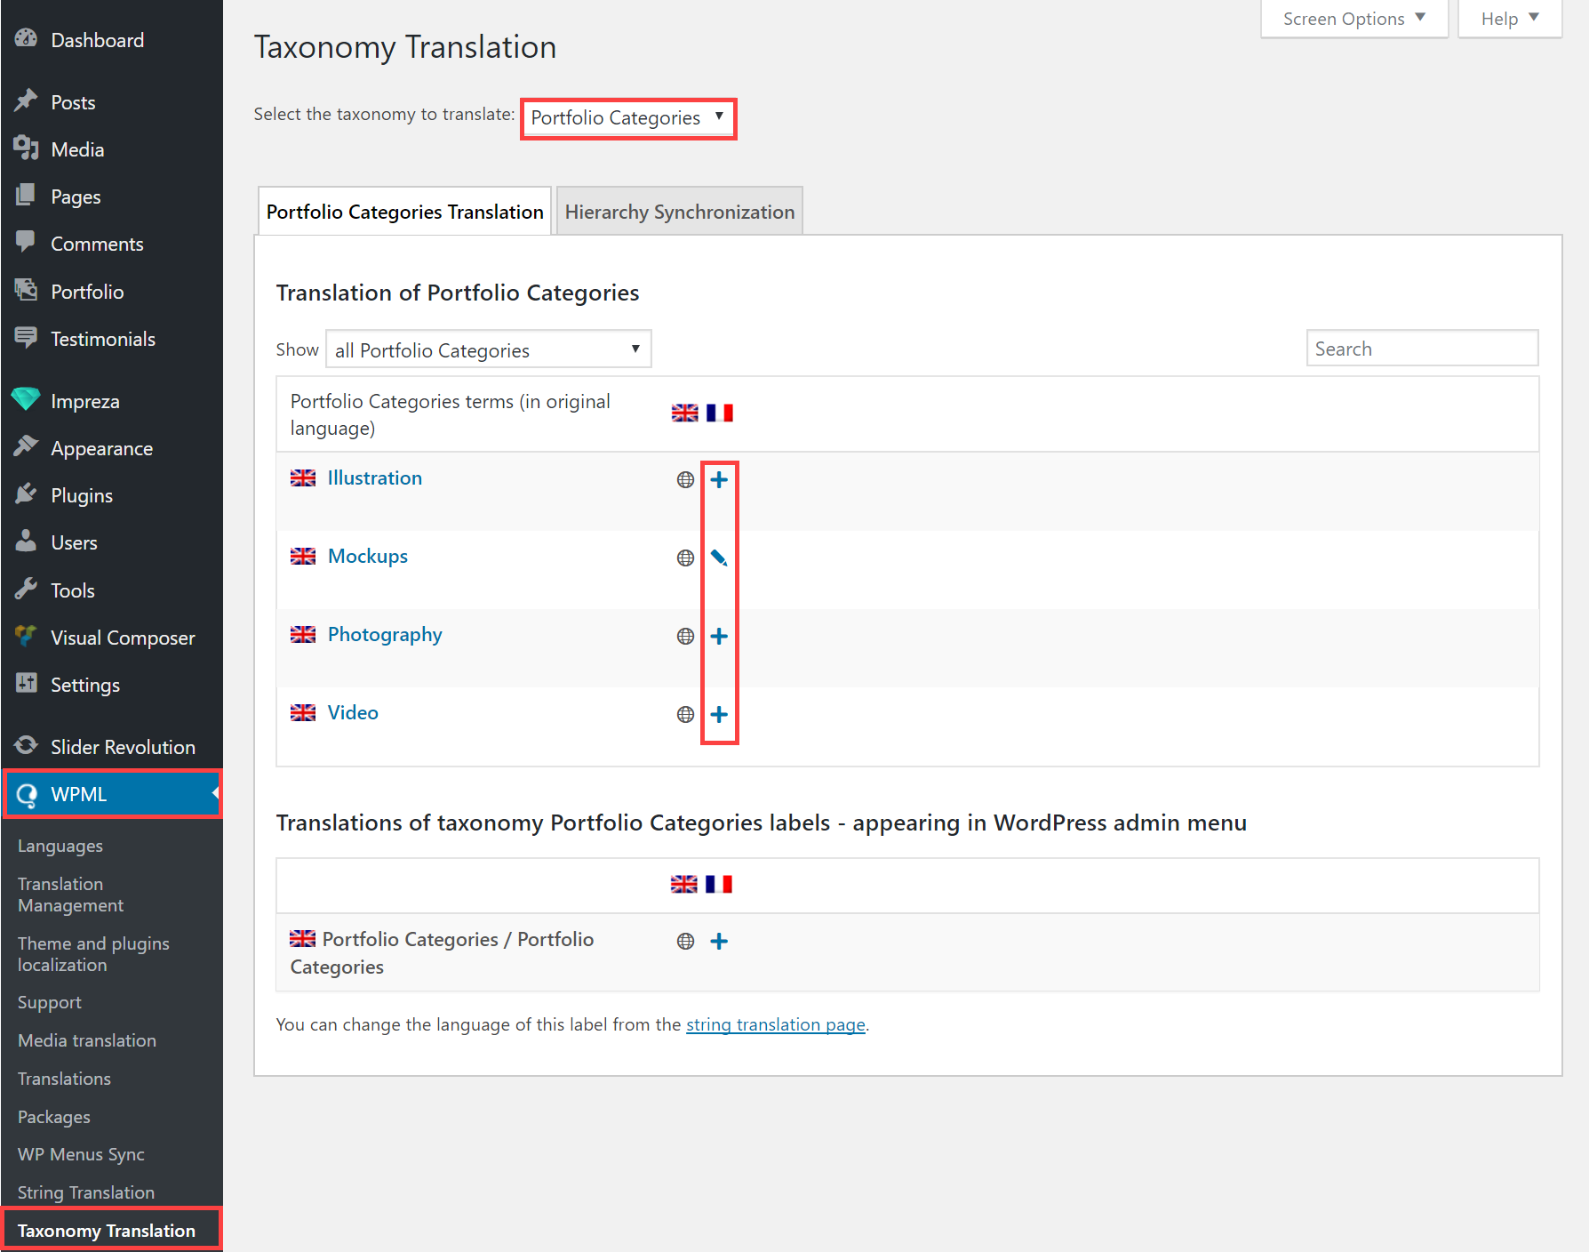
Task: Click globe icon in Illustration row
Action: click(685, 480)
